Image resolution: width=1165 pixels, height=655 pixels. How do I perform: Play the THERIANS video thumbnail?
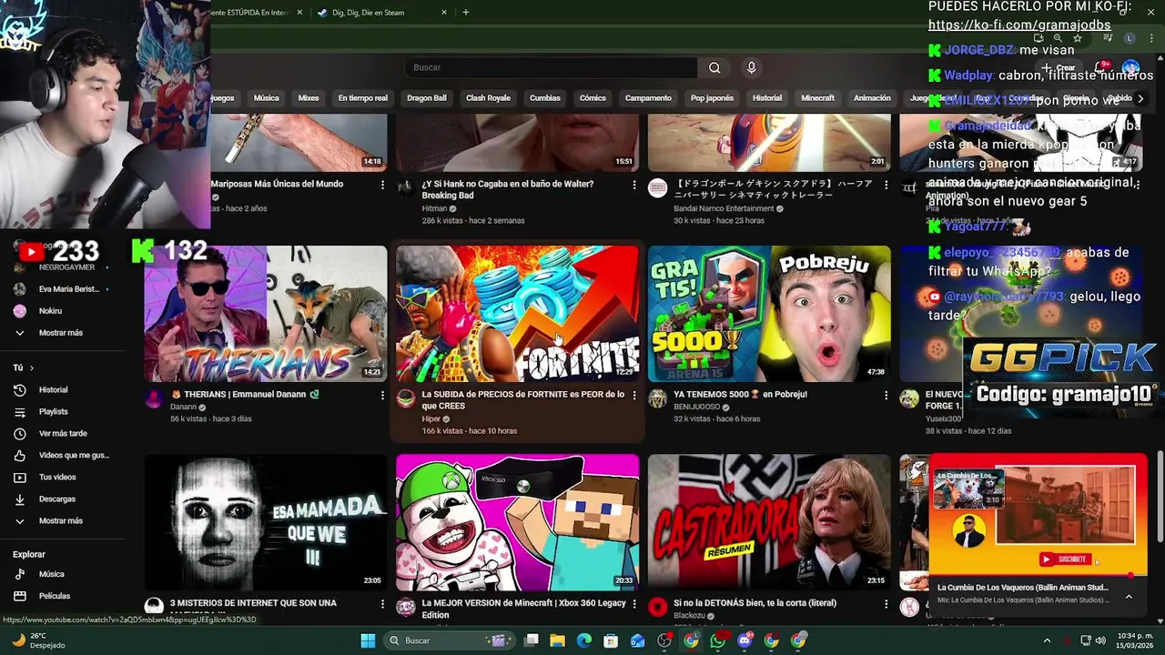tap(266, 314)
